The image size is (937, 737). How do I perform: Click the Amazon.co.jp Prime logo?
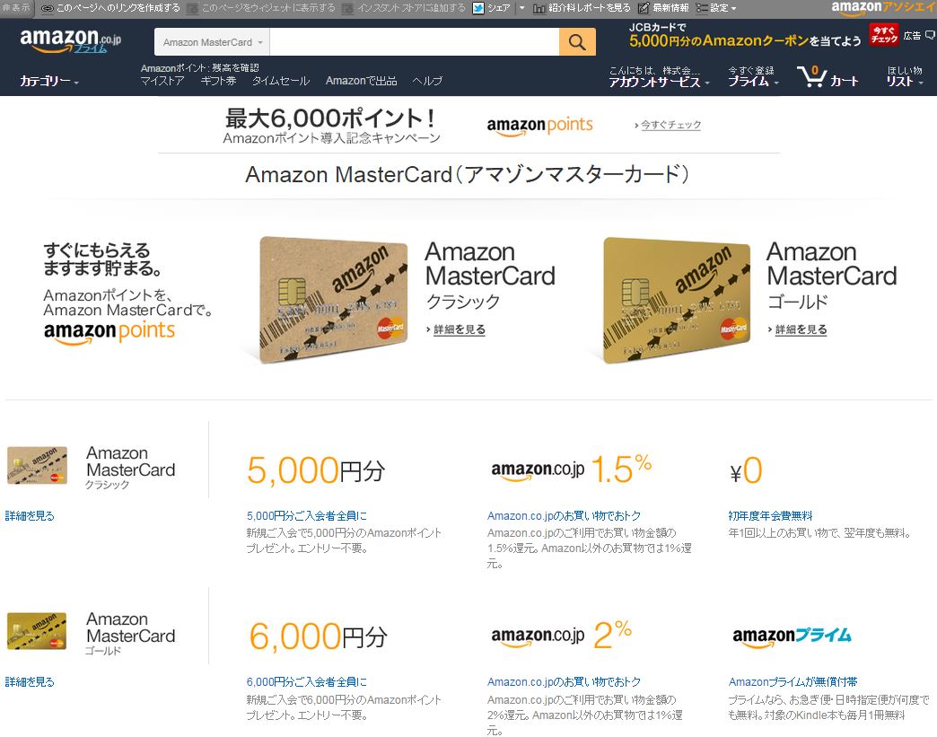pos(71,40)
